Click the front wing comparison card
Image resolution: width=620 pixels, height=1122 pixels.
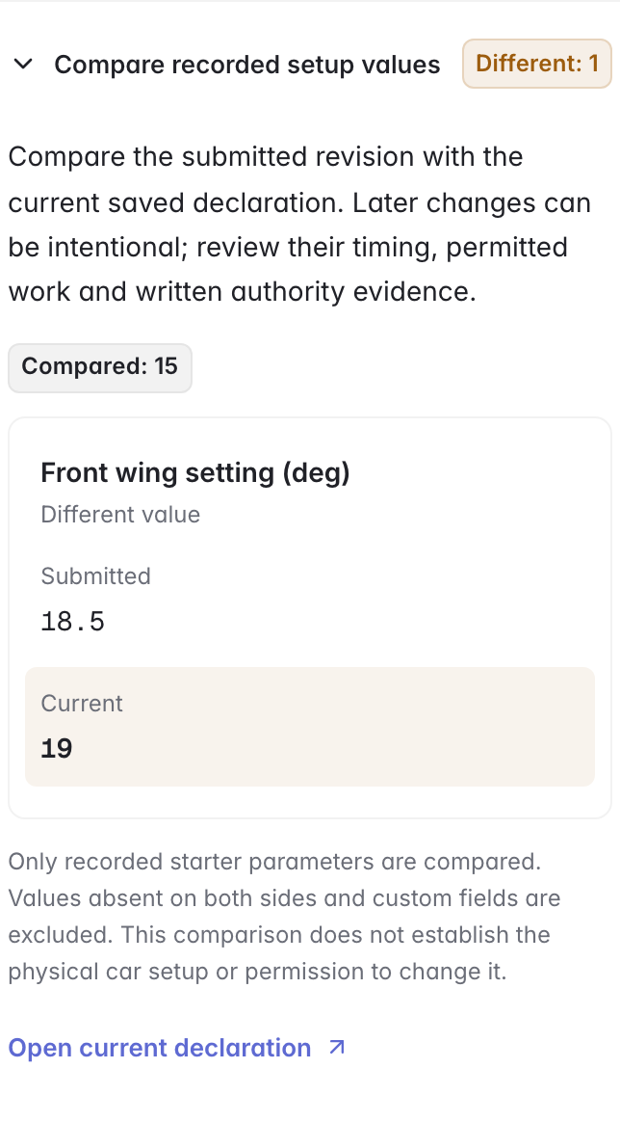(310, 618)
